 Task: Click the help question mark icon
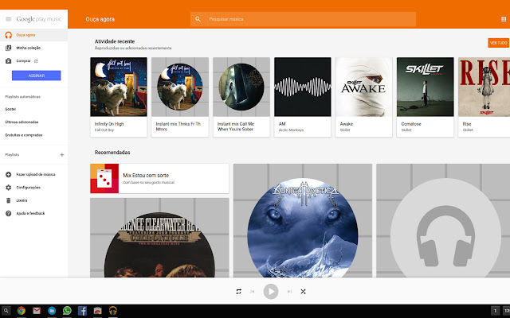[x=9, y=214]
